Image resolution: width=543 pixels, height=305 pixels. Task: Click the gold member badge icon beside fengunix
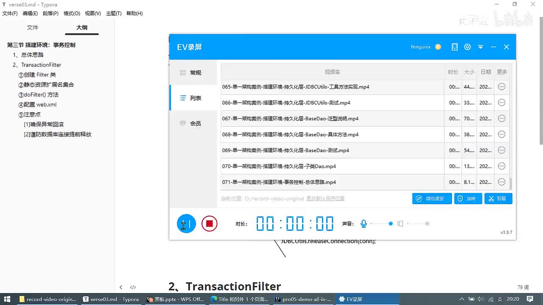pos(438,47)
